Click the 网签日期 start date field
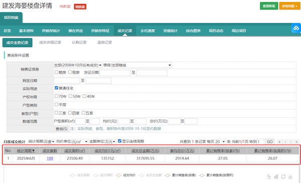This screenshot has height=183, width=301. 67,81
